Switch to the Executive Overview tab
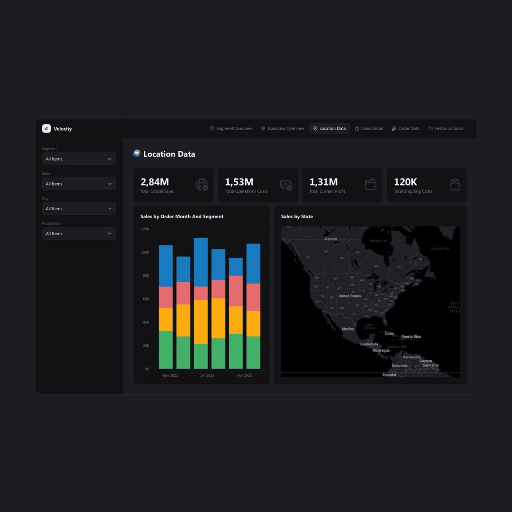The width and height of the screenshot is (512, 512). click(x=282, y=128)
